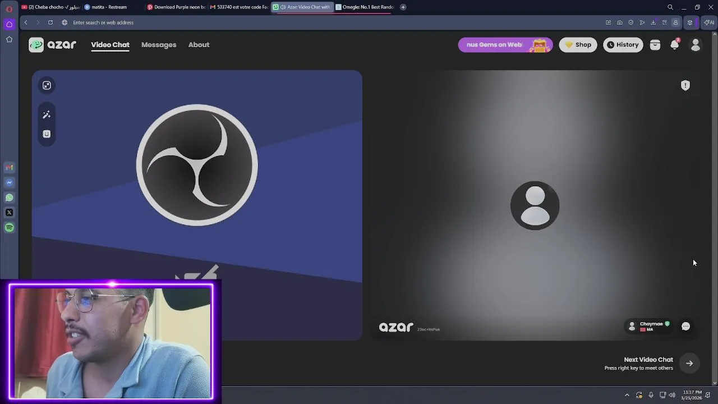Open the Azar profile avatar menu
The image size is (718, 404).
click(696, 45)
